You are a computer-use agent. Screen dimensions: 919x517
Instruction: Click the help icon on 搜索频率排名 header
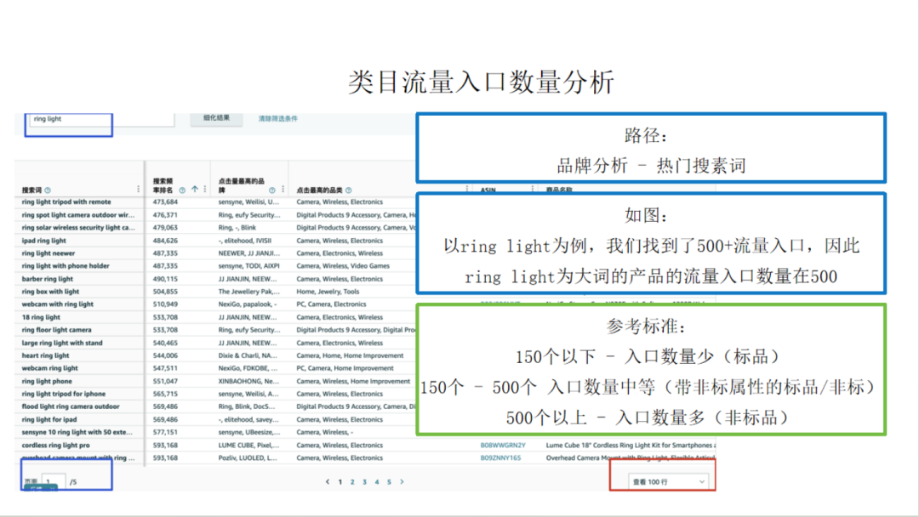[x=181, y=188]
